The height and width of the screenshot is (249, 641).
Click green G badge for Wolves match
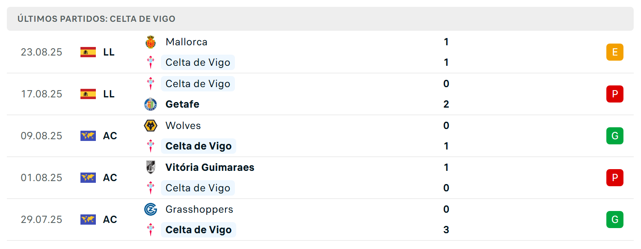coord(615,136)
